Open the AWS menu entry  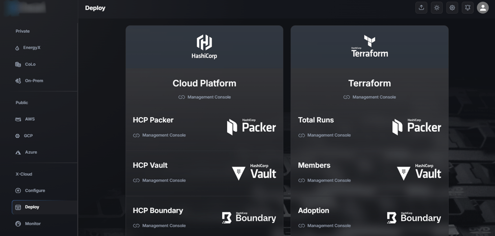pos(30,119)
